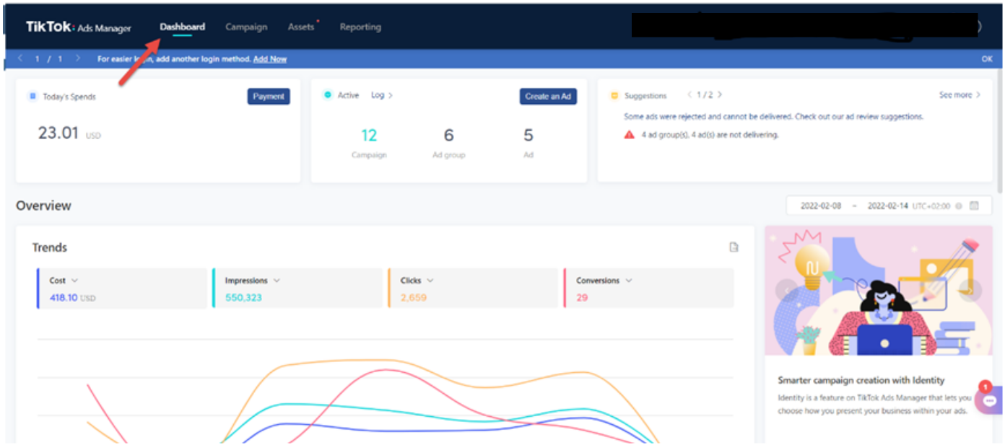Show previous suggestion in 1/2 pager
The width and height of the screenshot is (1005, 445).
coord(689,95)
